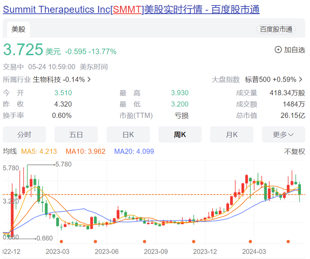Screen dimensions: 310x259
Task: Open the 日K candlestick view
Action: 128,134
